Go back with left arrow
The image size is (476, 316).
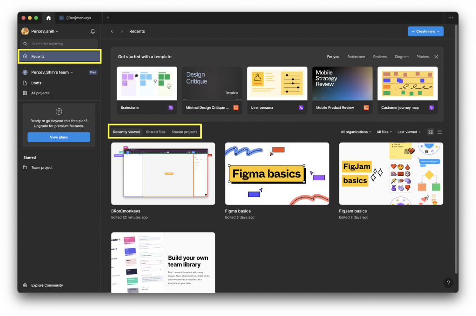pyautogui.click(x=112, y=31)
